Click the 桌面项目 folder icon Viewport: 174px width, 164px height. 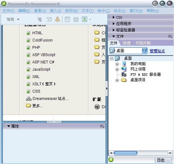pyautogui.click(x=124, y=80)
